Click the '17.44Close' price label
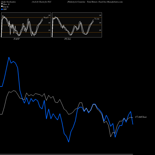This screenshot has height=155, width=155. pyautogui.click(x=141, y=117)
